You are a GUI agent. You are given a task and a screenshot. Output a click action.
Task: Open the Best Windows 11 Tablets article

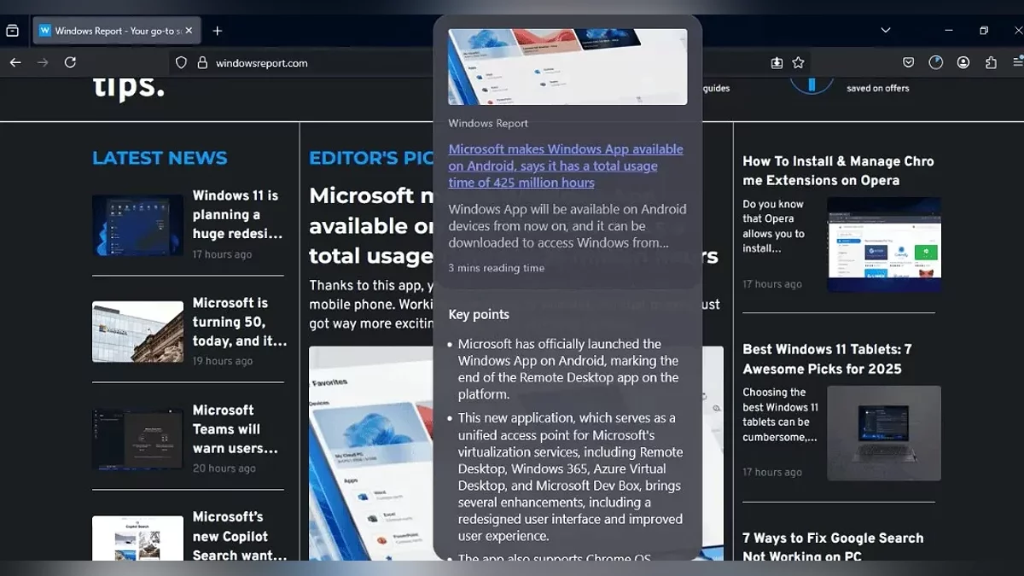827,358
